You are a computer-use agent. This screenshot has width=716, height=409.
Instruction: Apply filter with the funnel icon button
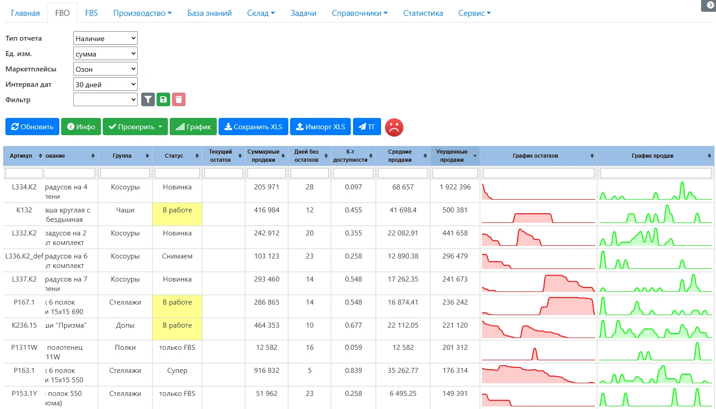(x=148, y=99)
